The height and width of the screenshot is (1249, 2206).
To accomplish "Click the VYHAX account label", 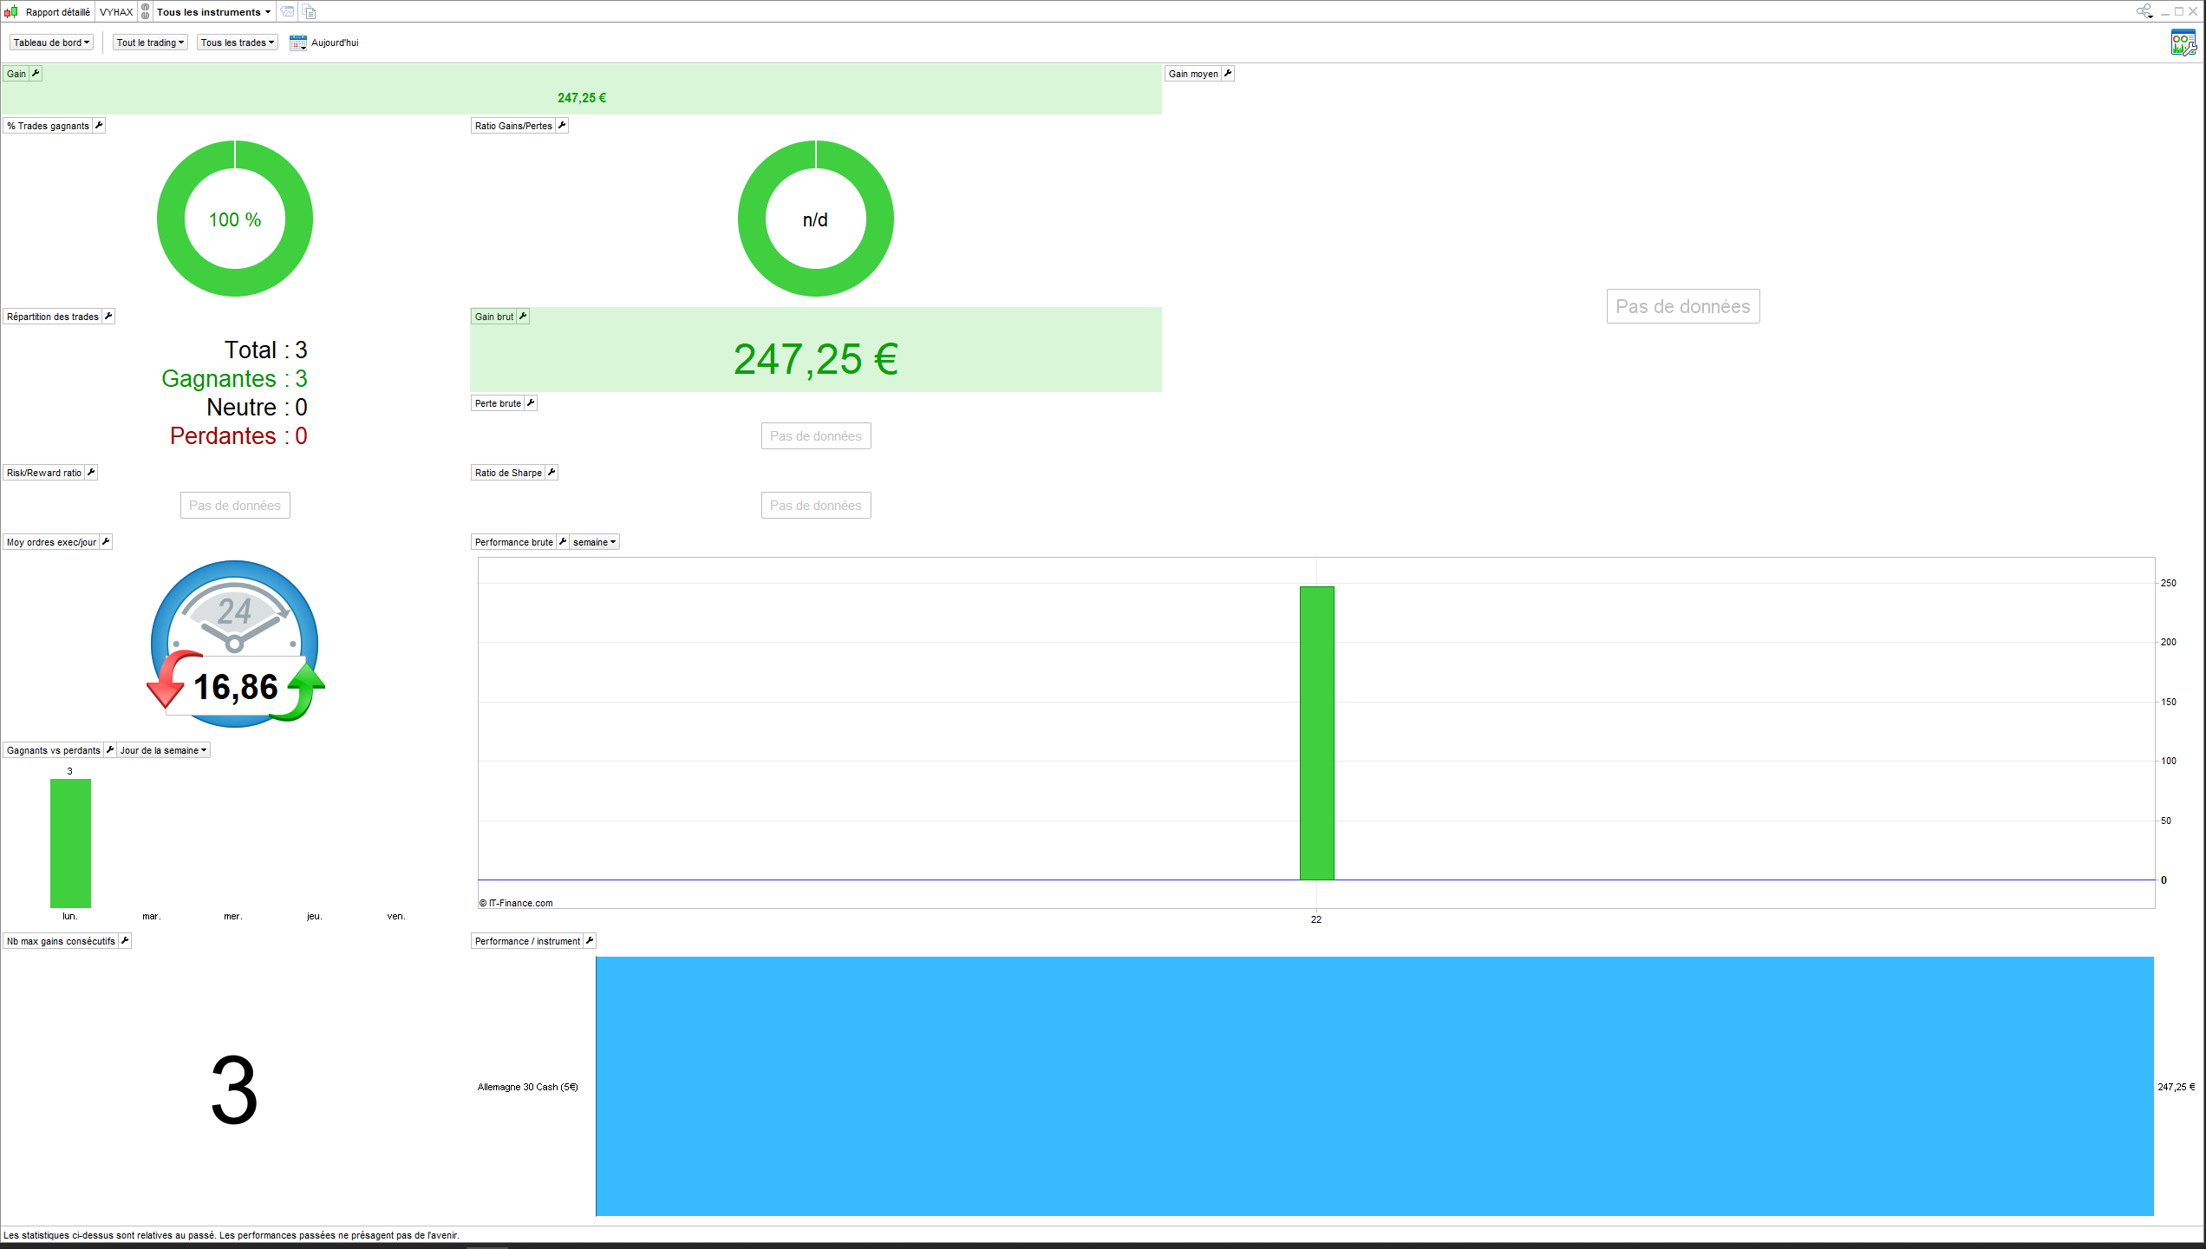I will 116,12.
